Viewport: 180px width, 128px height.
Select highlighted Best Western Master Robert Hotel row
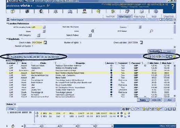89,73
